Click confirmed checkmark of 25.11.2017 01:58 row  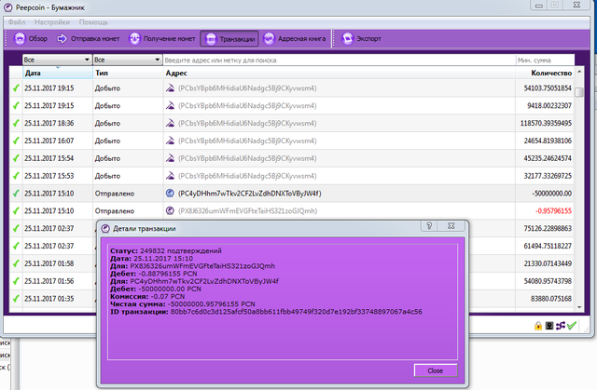click(16, 263)
